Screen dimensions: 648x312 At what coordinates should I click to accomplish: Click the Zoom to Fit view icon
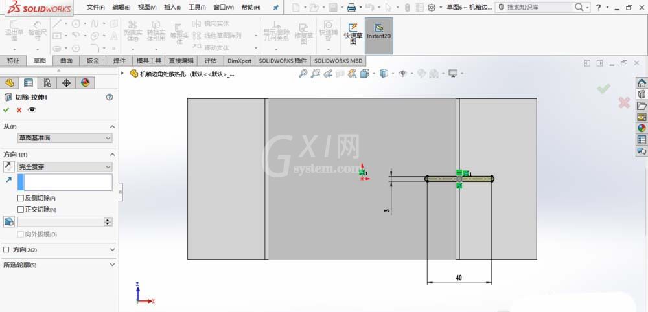coord(303,73)
